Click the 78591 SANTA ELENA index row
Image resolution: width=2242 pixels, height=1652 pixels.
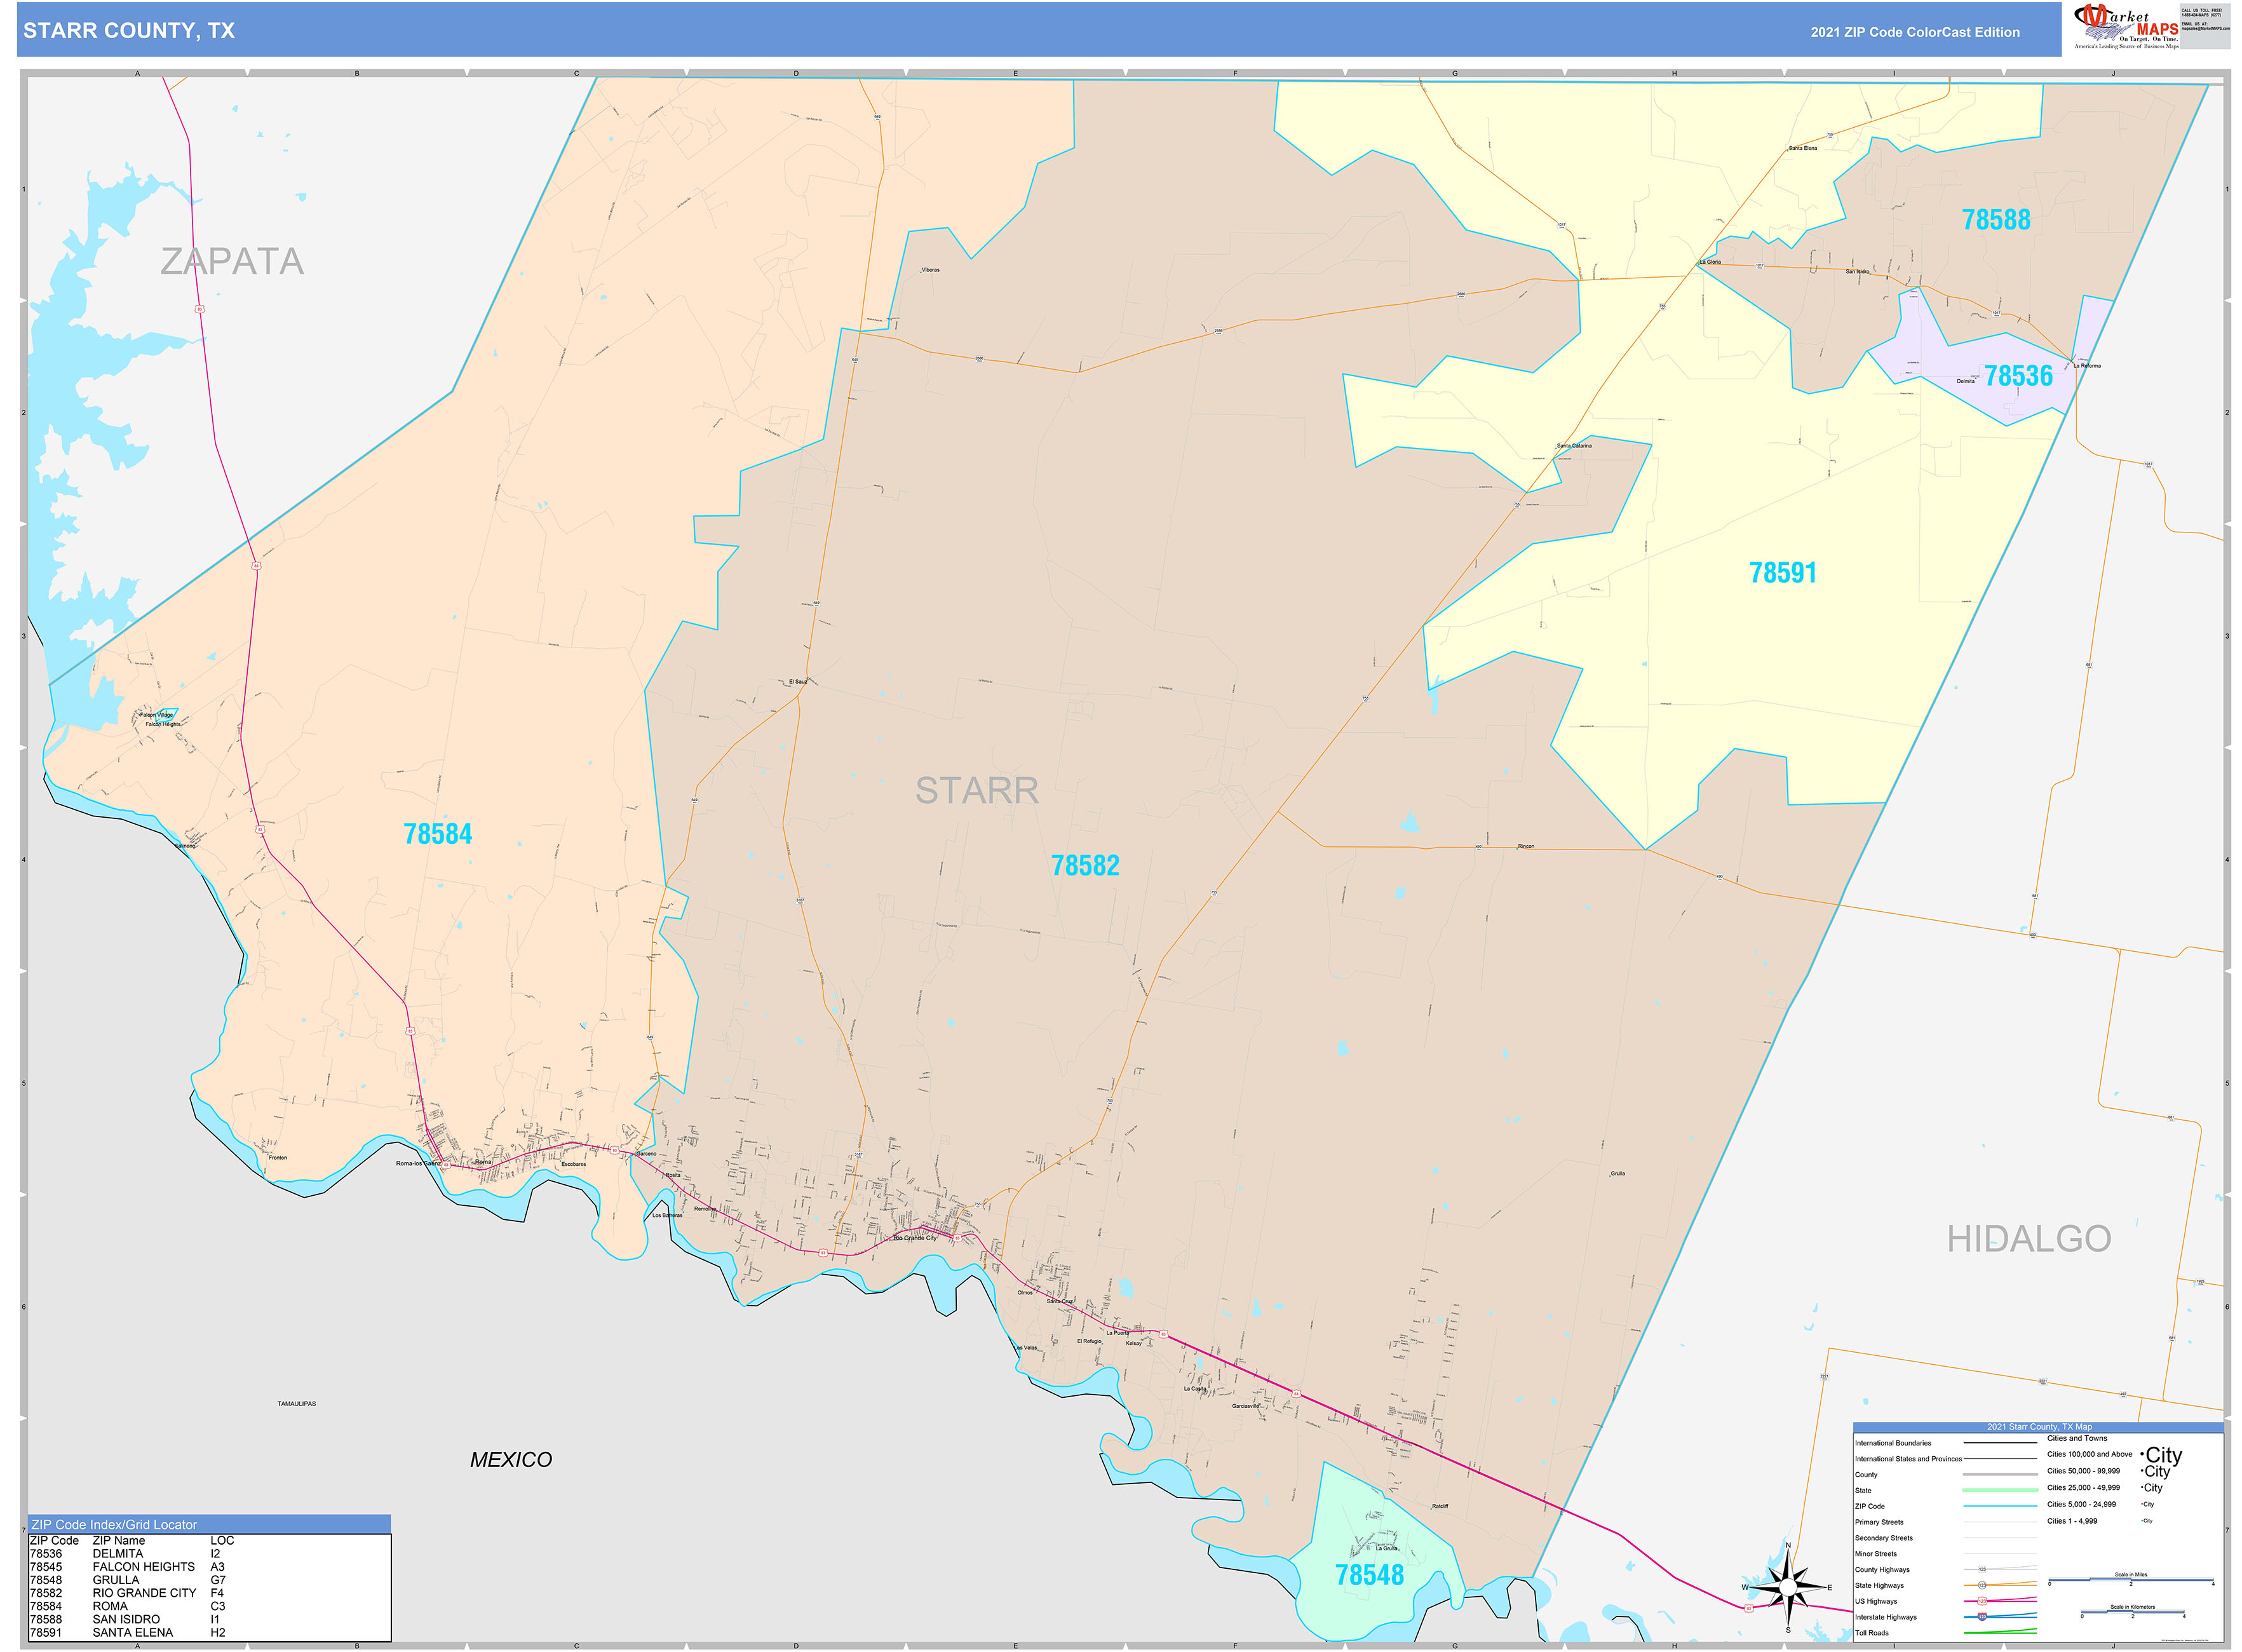[x=129, y=1632]
